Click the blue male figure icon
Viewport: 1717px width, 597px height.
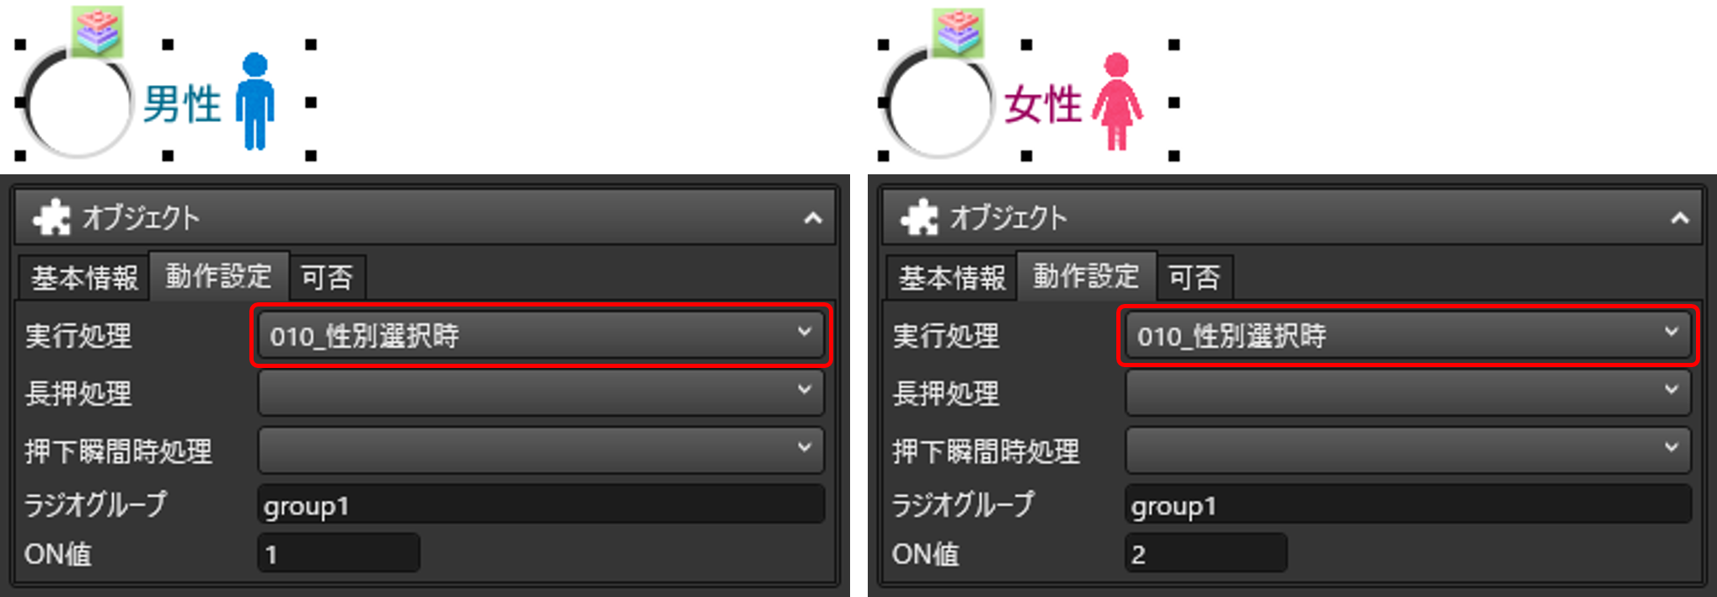click(x=254, y=102)
